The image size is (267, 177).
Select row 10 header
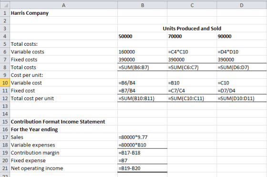pos(5,83)
